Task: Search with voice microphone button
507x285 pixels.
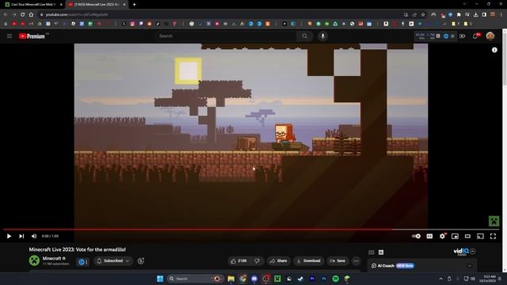Action: coord(322,36)
